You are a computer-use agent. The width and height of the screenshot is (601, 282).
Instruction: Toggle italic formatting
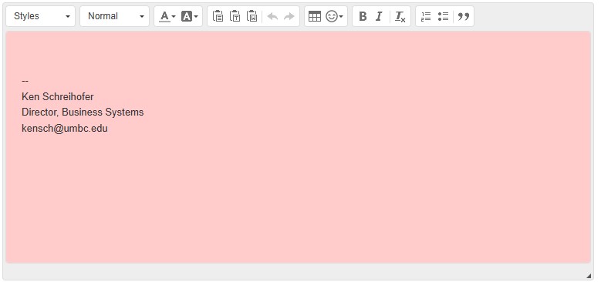379,16
